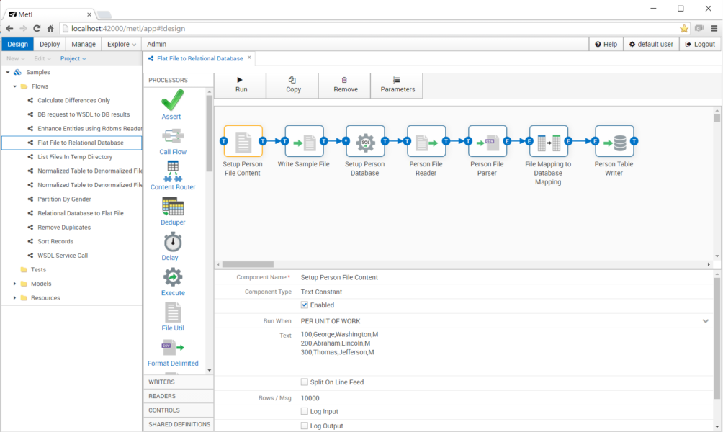The width and height of the screenshot is (723, 432).
Task: Click the Run button
Action: point(241,85)
